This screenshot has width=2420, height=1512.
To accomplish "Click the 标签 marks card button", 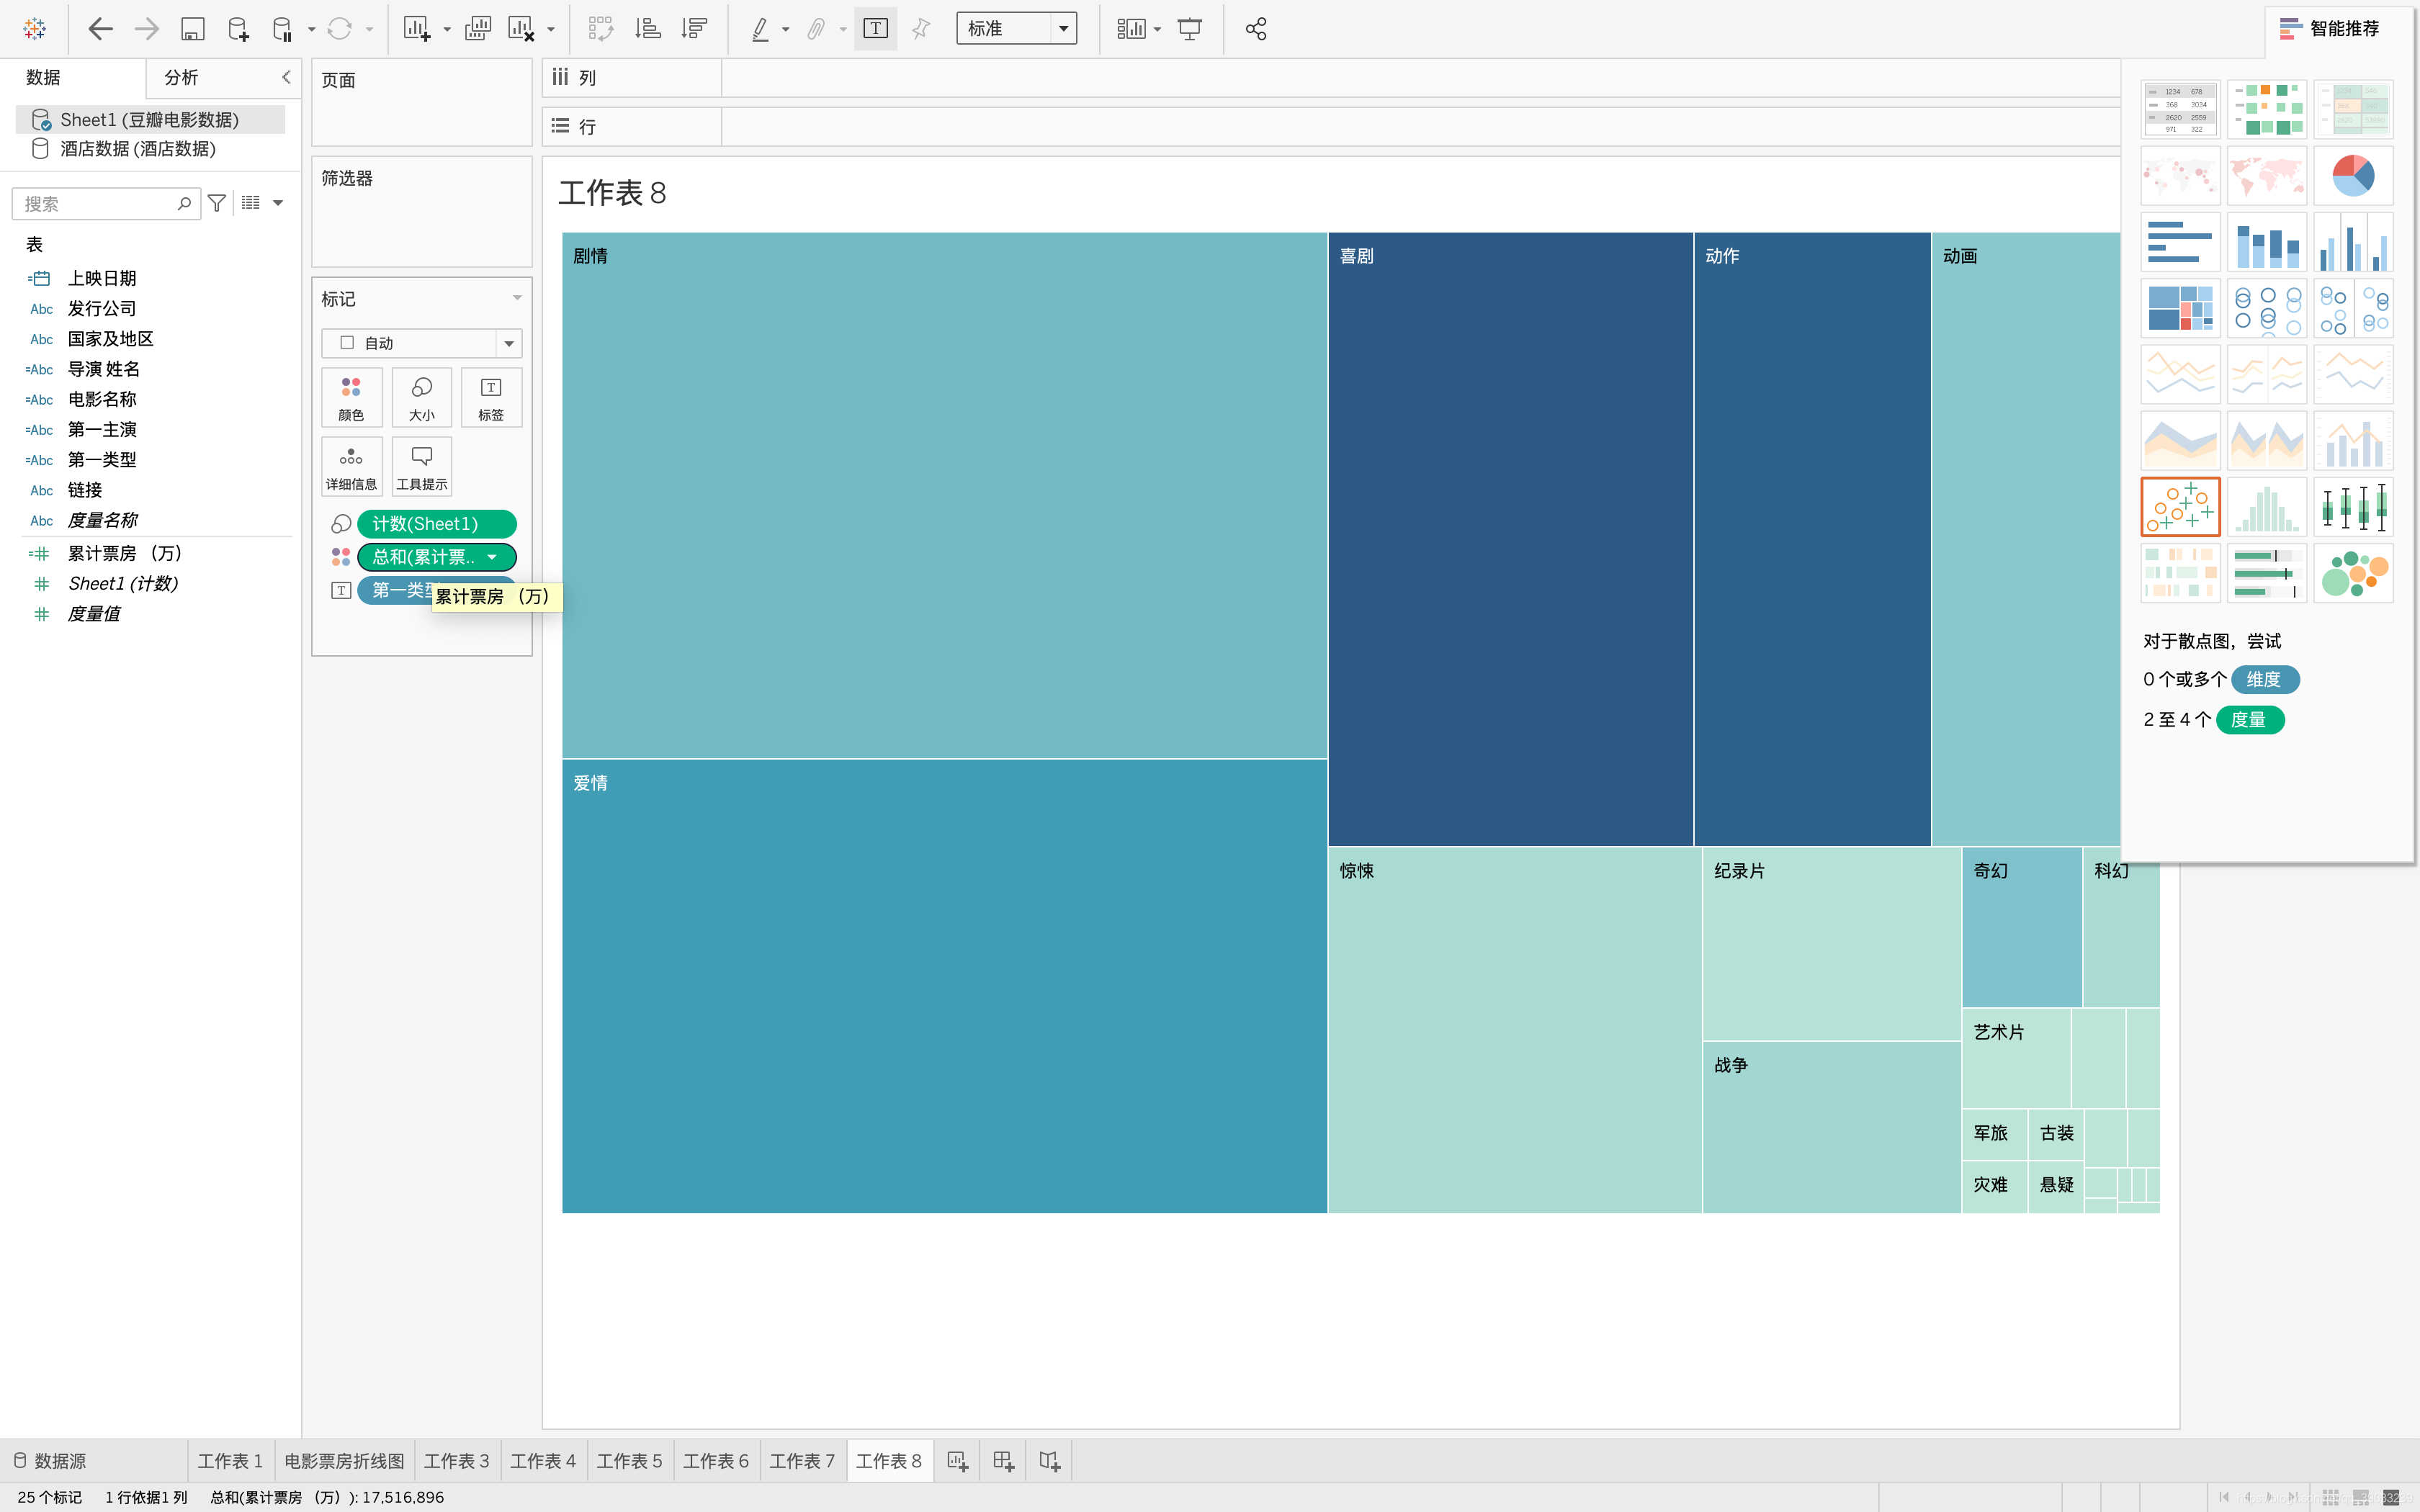I will pos(491,397).
